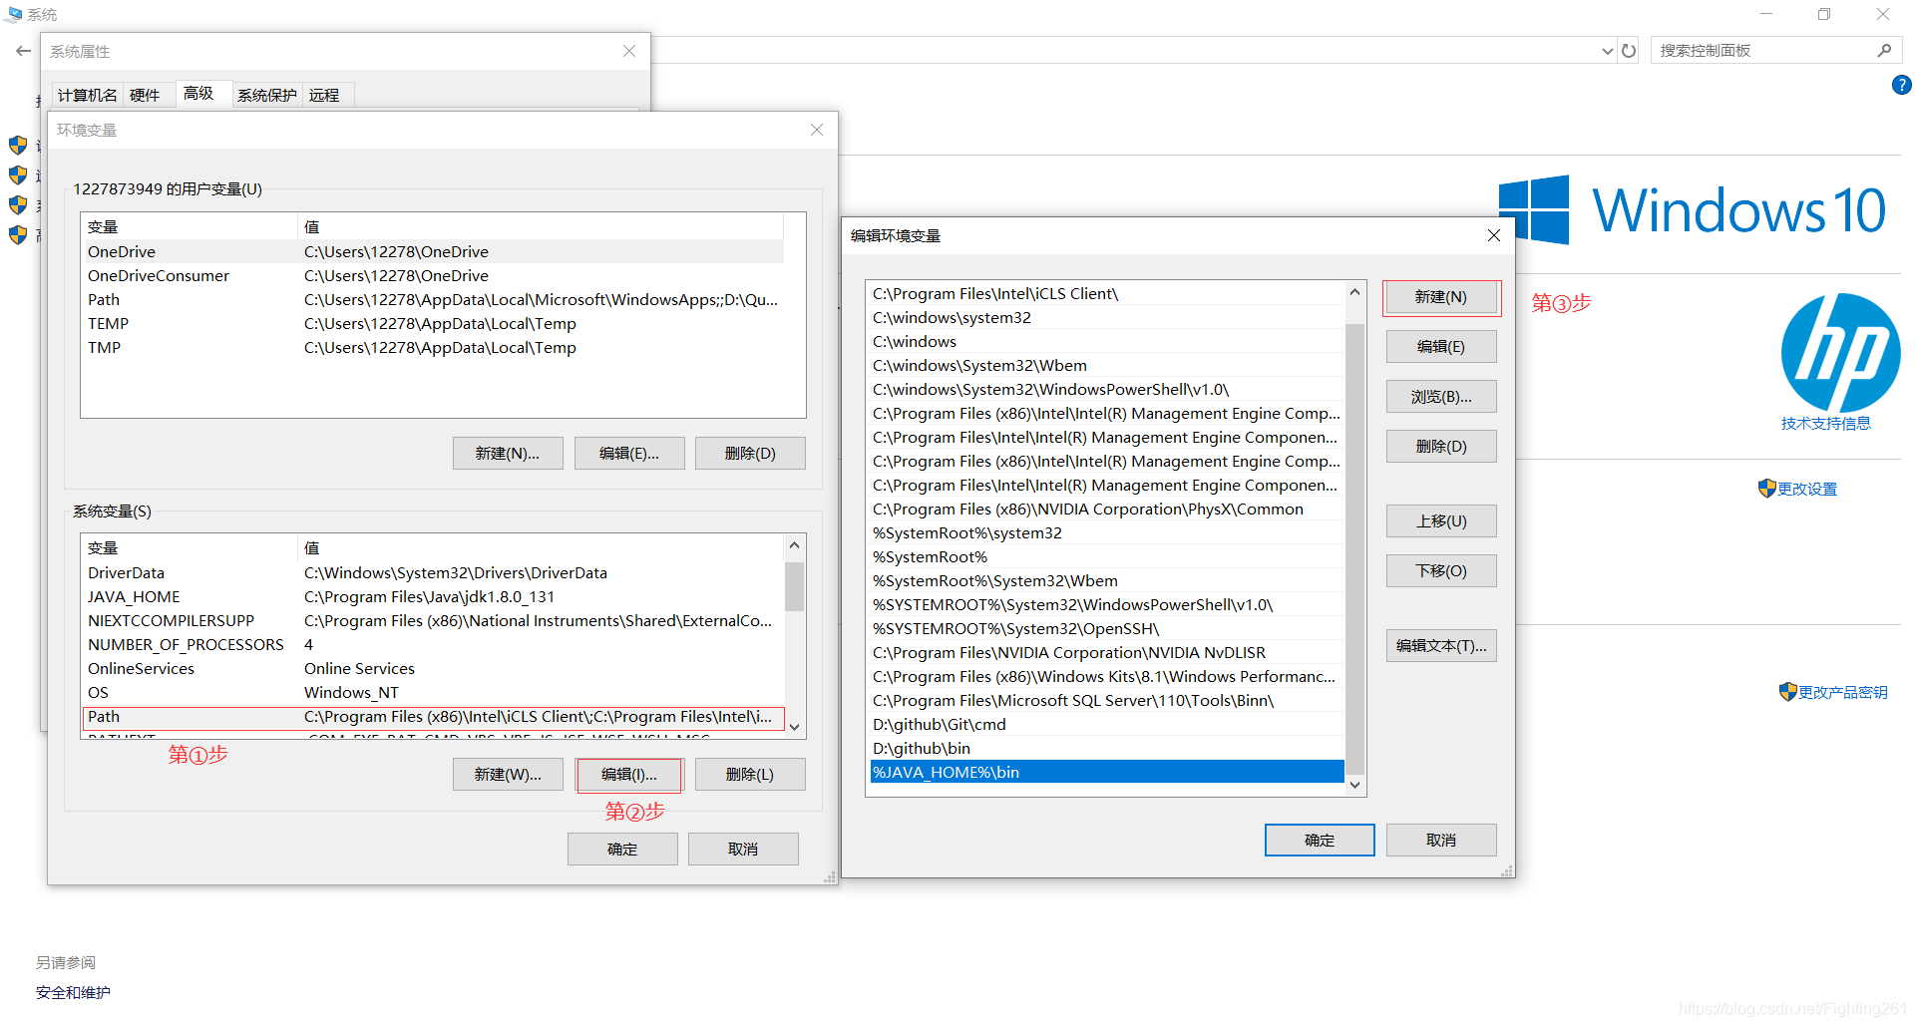Select the TMP user variable row
Image resolution: width=1915 pixels, height=1027 pixels.
(x=433, y=348)
